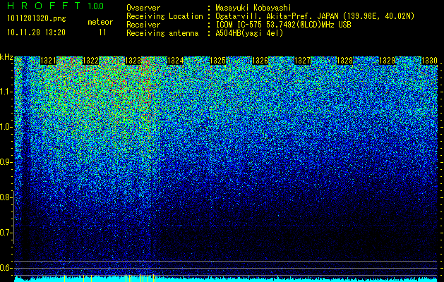Click the 'Receiving Location' label
The width and height of the screenshot is (444, 282).
(164, 16)
